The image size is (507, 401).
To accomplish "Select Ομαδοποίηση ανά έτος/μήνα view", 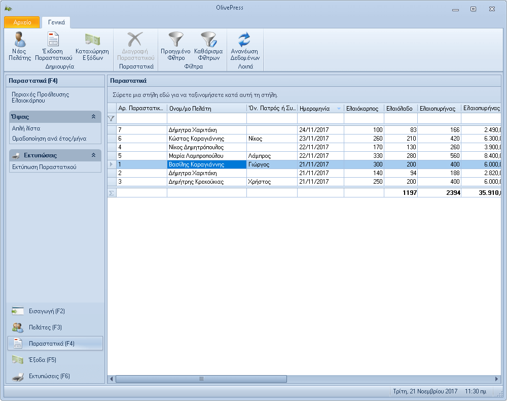I will pos(49,138).
